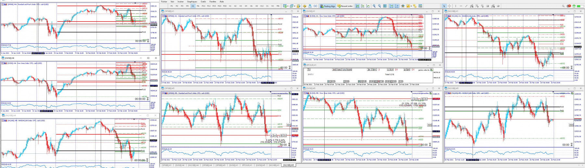585x168 pixels.
Task: Expand the templates dropdown arrow
Action: [x=411, y=6]
